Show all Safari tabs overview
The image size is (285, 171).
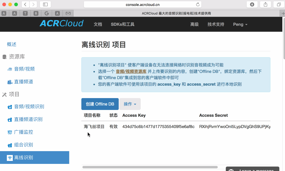(279, 4)
